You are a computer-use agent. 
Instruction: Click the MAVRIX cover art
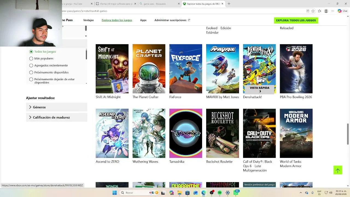[223, 69]
